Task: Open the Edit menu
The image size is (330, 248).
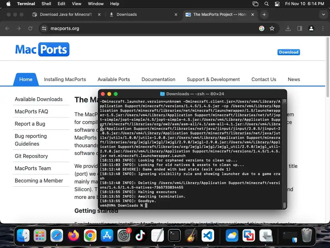Action: pos(62,4)
